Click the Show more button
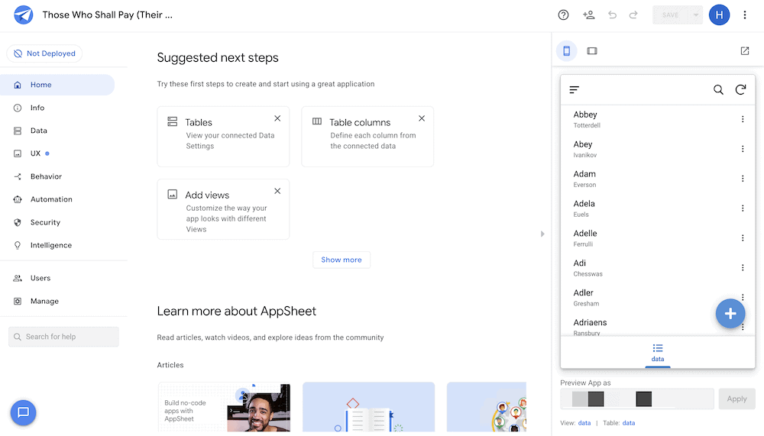Screen dimensions: 764x436 coord(342,260)
